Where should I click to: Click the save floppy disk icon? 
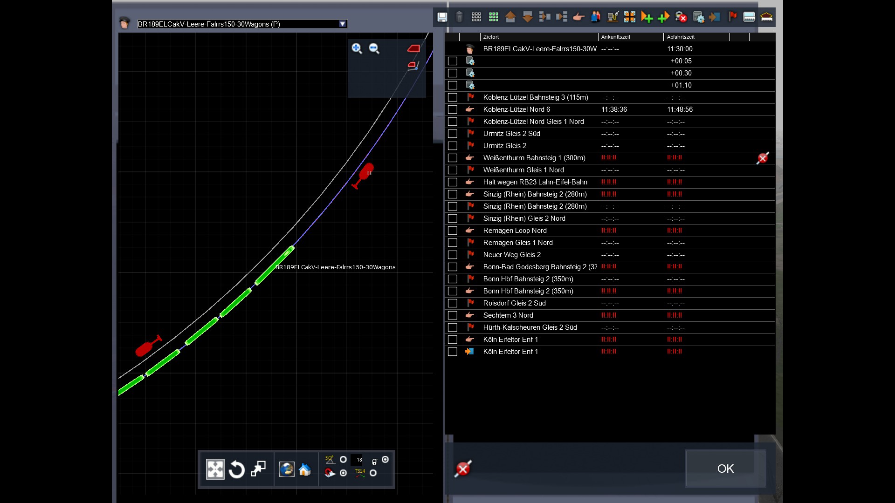click(x=442, y=17)
